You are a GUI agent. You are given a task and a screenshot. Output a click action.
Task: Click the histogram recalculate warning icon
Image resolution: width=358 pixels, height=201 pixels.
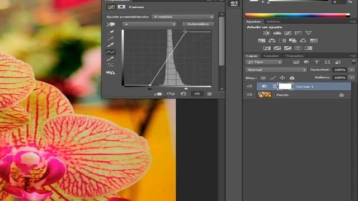tap(110, 73)
